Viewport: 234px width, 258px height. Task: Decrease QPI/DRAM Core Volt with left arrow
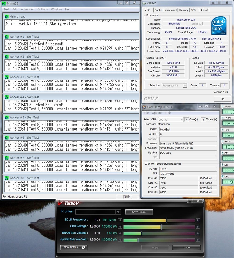(120, 240)
